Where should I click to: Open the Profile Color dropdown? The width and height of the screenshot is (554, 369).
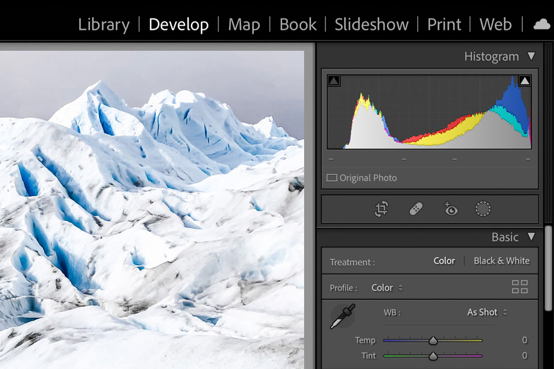tap(387, 288)
